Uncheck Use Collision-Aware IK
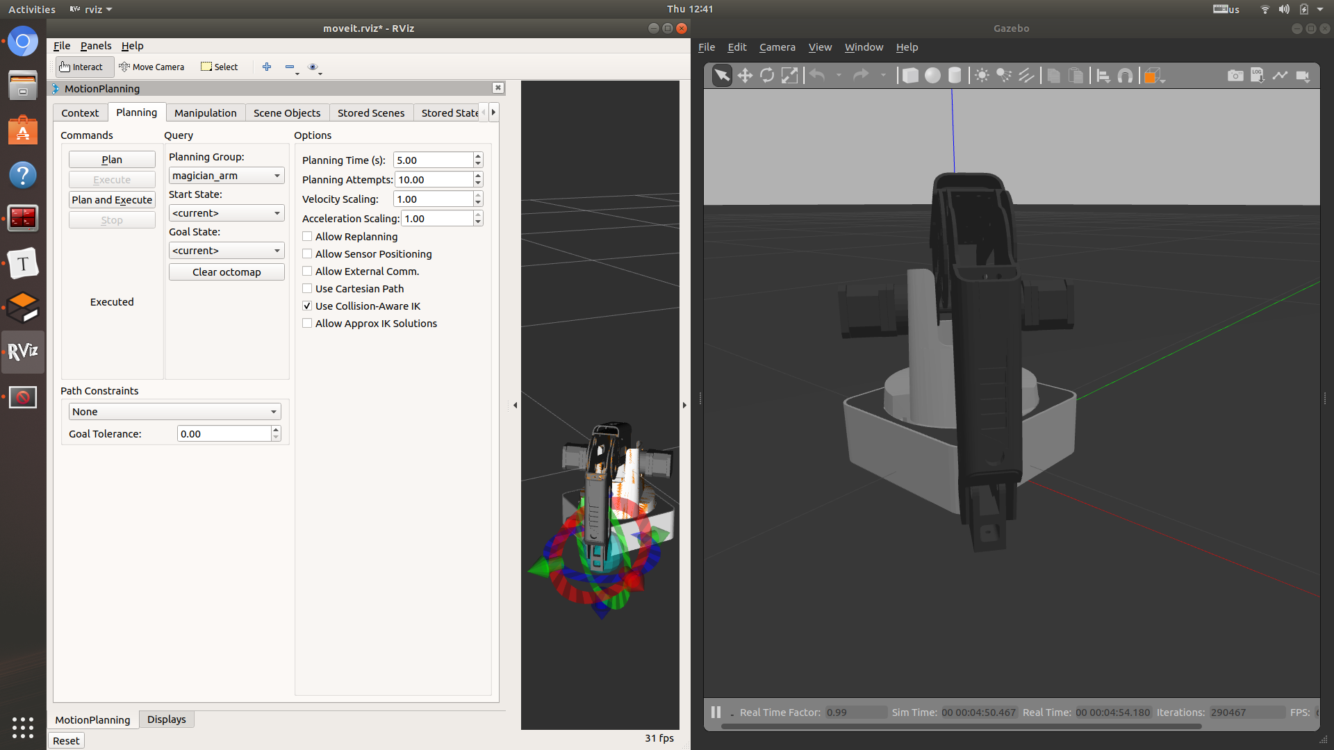 pyautogui.click(x=307, y=306)
